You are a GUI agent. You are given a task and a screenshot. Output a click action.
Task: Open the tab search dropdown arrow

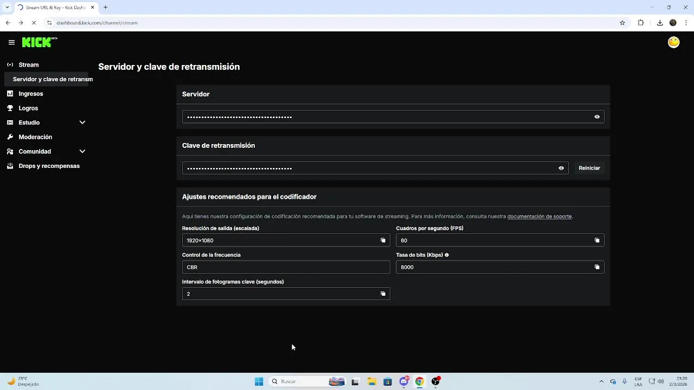(7, 8)
